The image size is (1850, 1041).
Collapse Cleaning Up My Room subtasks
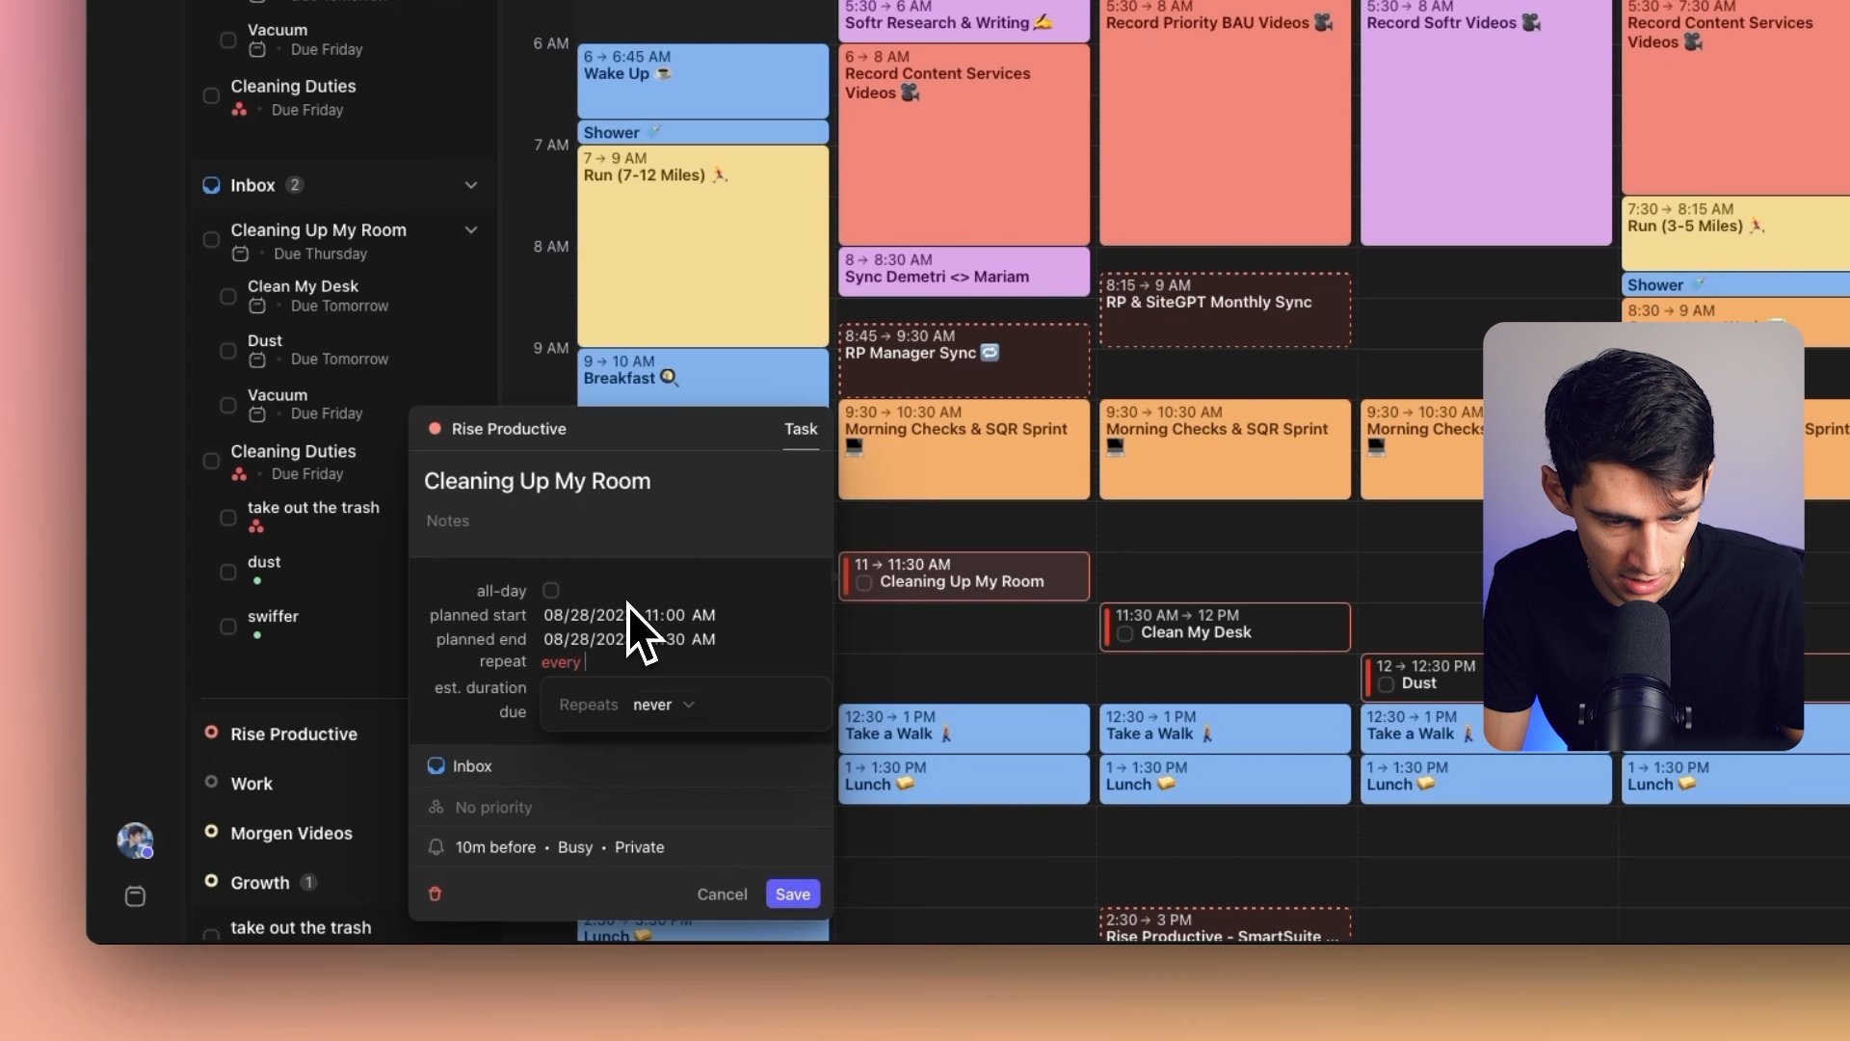pos(470,230)
